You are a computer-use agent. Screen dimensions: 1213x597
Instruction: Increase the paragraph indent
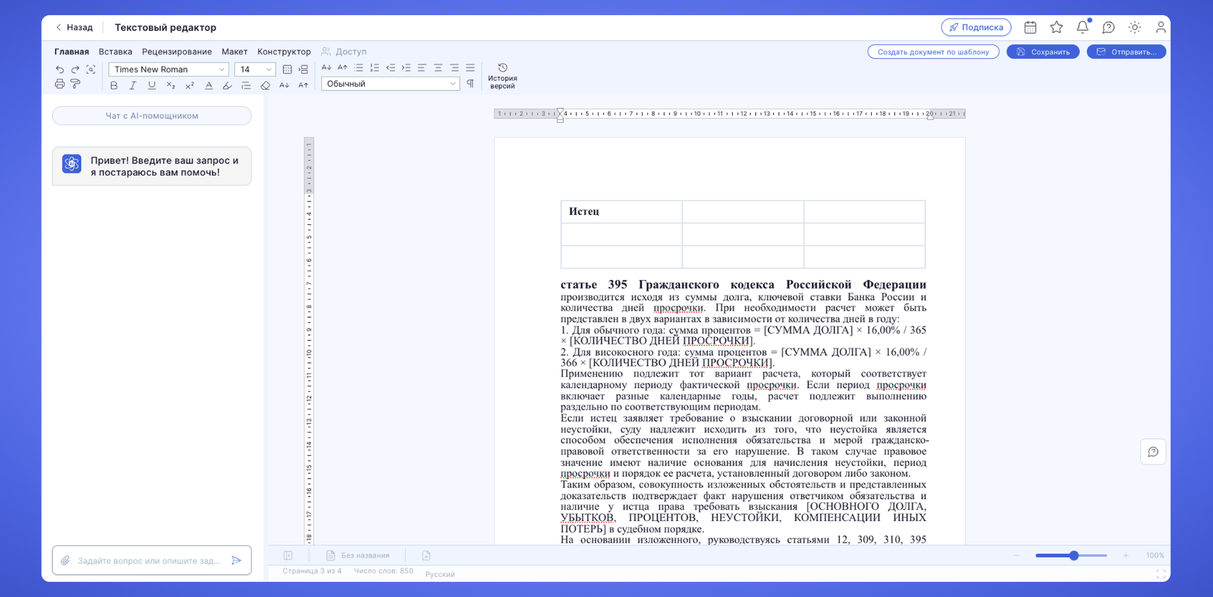tap(406, 68)
